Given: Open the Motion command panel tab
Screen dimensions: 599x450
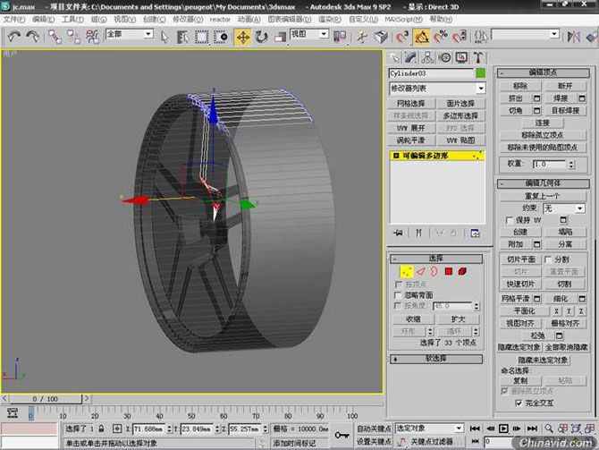Looking at the screenshot, I should pyautogui.click(x=444, y=58).
